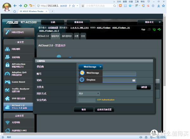Click the users status icon next to App

pos(149,29)
